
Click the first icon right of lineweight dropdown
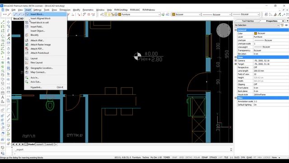coord(266,14)
